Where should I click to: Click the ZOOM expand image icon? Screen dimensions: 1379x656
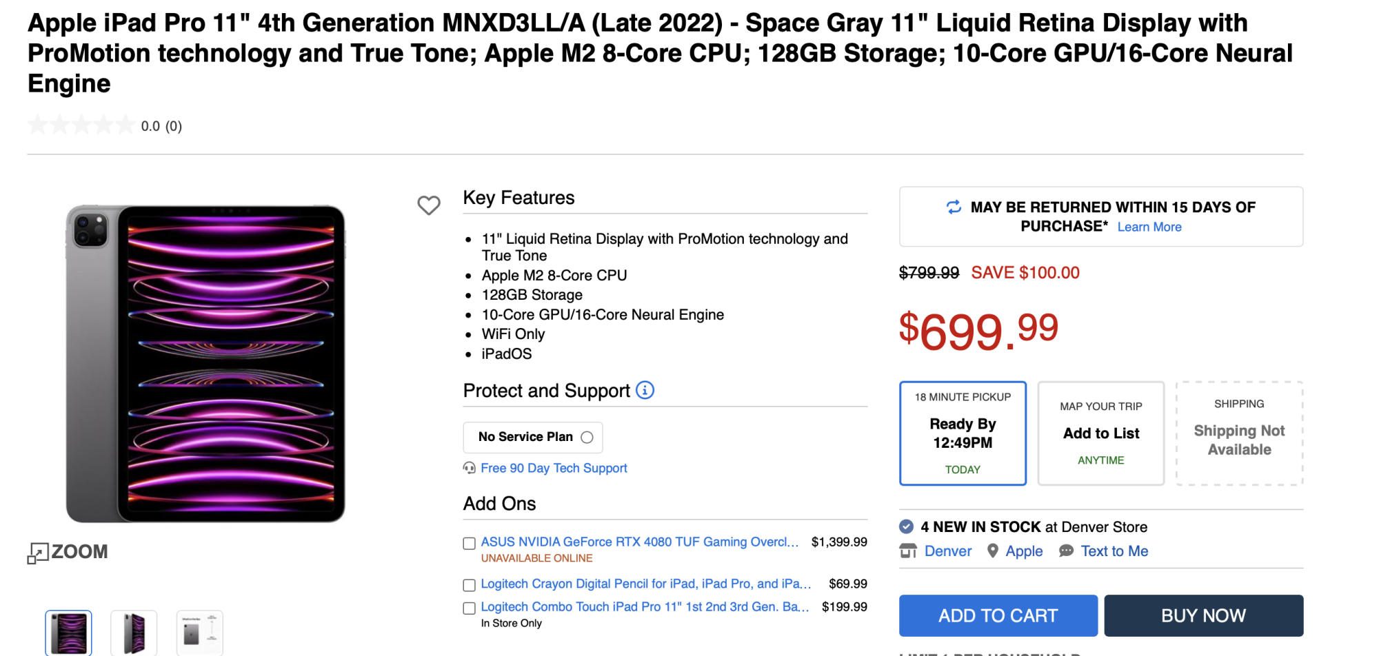click(x=38, y=553)
